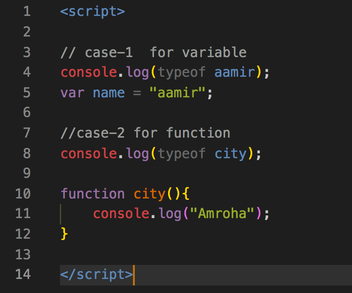This screenshot has width=352, height=293.
Task: Click 'console' on line 4
Action: click(89, 72)
